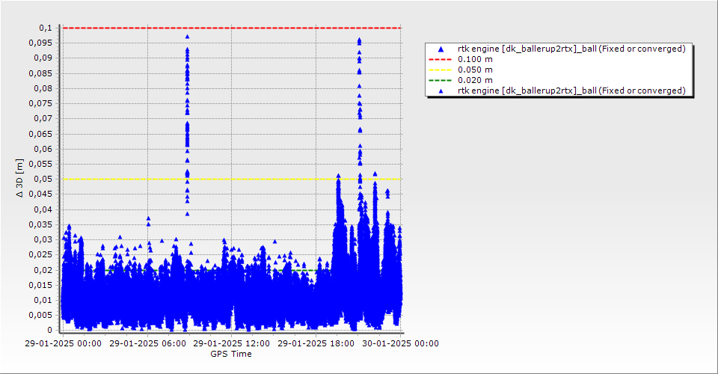Select the red dashed 0.100 m legend line
The image size is (718, 374).
coord(440,60)
